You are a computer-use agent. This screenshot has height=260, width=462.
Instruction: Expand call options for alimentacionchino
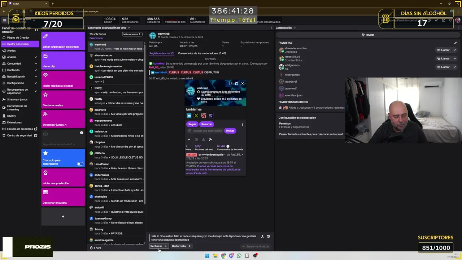(x=454, y=50)
